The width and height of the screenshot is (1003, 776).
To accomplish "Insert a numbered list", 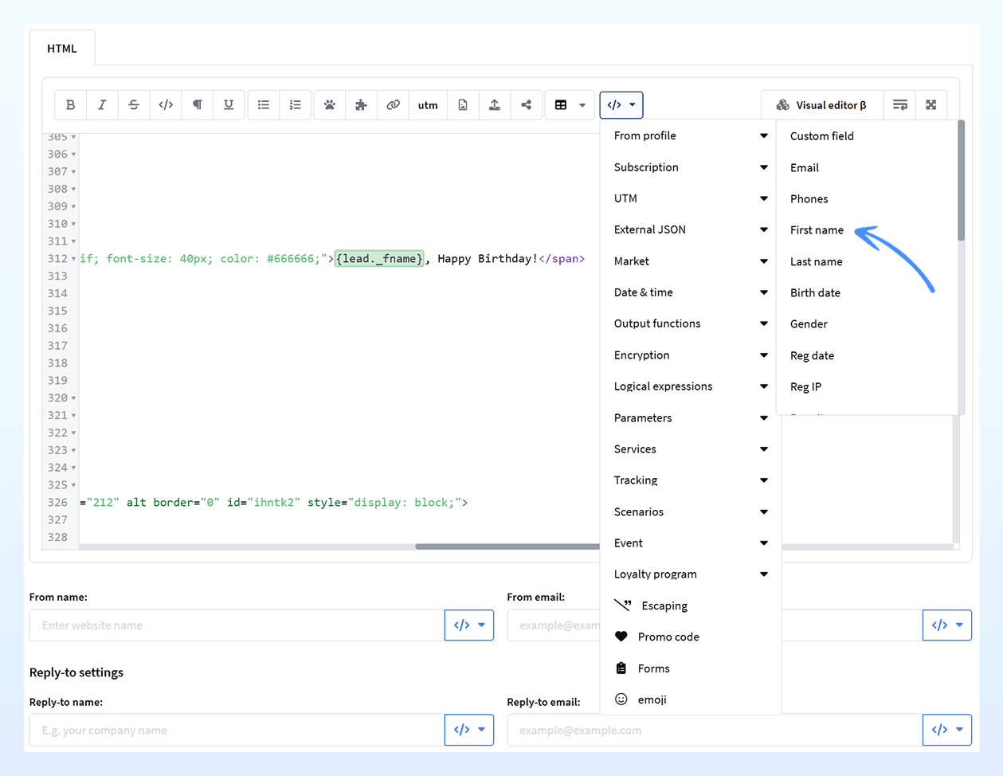I will 296,105.
